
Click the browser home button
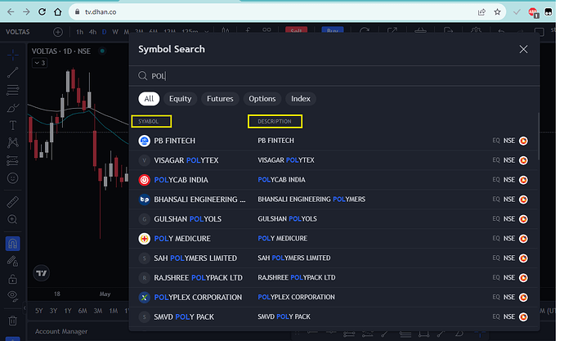[57, 12]
